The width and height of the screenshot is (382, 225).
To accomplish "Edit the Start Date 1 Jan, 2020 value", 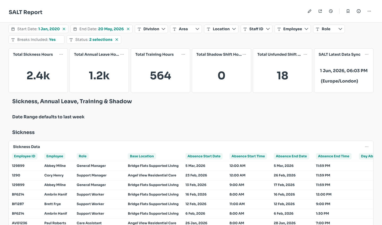I will click(x=49, y=29).
